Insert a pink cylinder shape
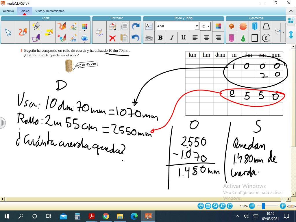 pyautogui.click(x=232, y=38)
